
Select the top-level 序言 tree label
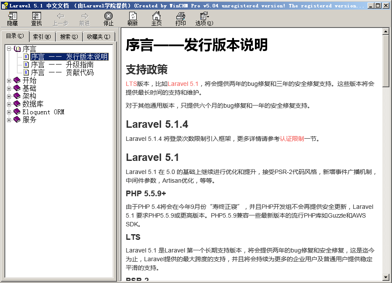(30, 49)
